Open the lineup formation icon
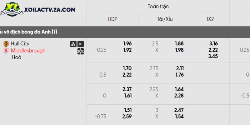 point(73,44)
